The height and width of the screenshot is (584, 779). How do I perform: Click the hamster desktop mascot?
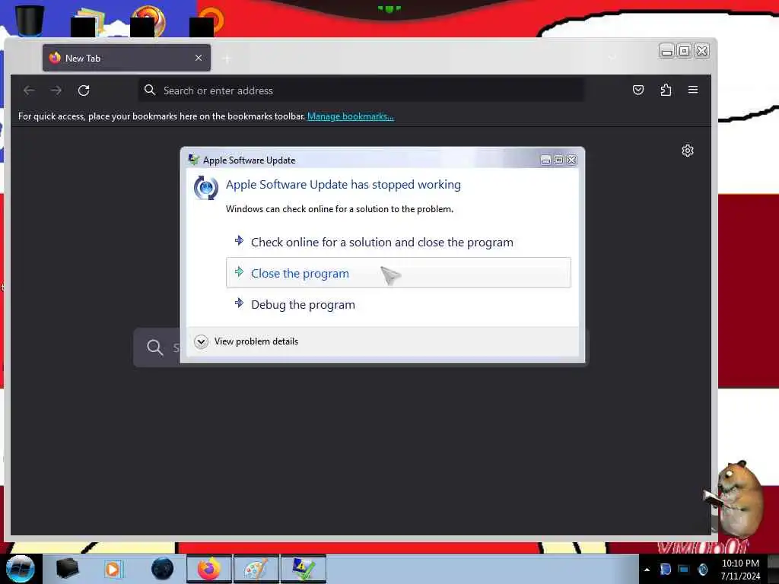tap(737, 499)
